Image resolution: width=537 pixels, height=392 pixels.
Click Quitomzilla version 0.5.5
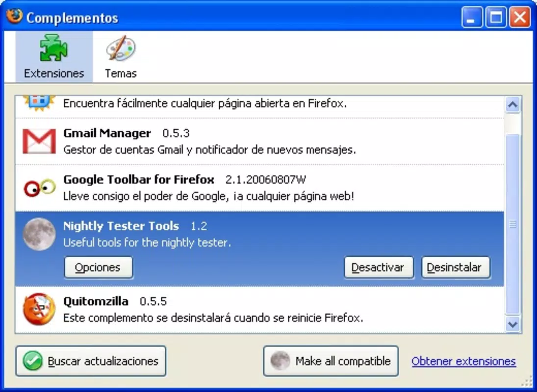click(x=153, y=301)
